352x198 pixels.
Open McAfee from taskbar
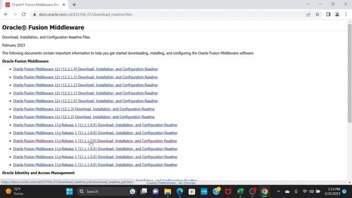click(x=228, y=191)
